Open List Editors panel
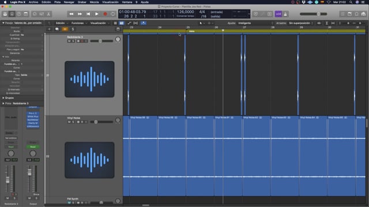Screen dimensions: 369x207 [x=342, y=14]
